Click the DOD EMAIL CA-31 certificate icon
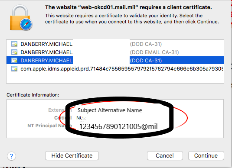Viewport: 232px width, 168px height. point(14,52)
